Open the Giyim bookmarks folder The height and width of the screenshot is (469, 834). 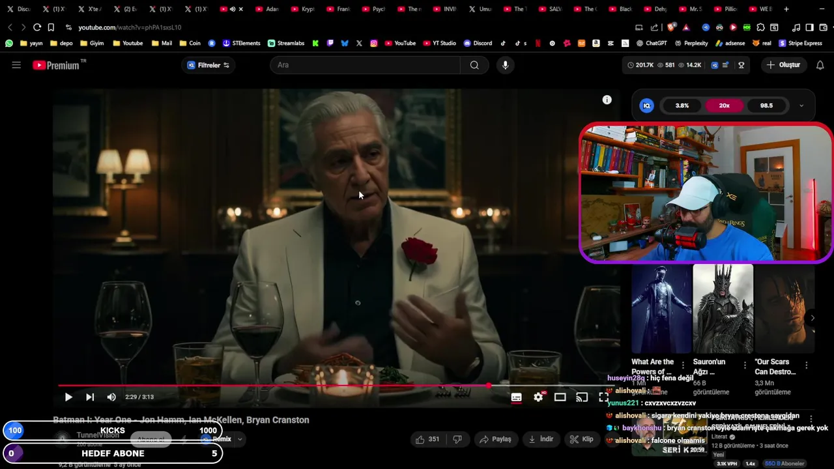pyautogui.click(x=92, y=43)
